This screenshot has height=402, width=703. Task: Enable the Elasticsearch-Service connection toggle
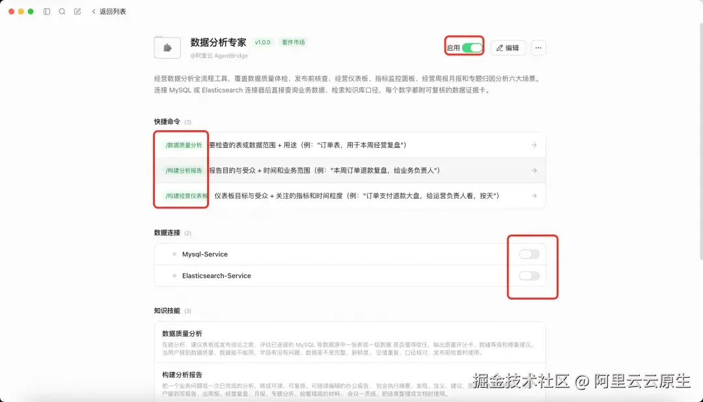pyautogui.click(x=529, y=276)
